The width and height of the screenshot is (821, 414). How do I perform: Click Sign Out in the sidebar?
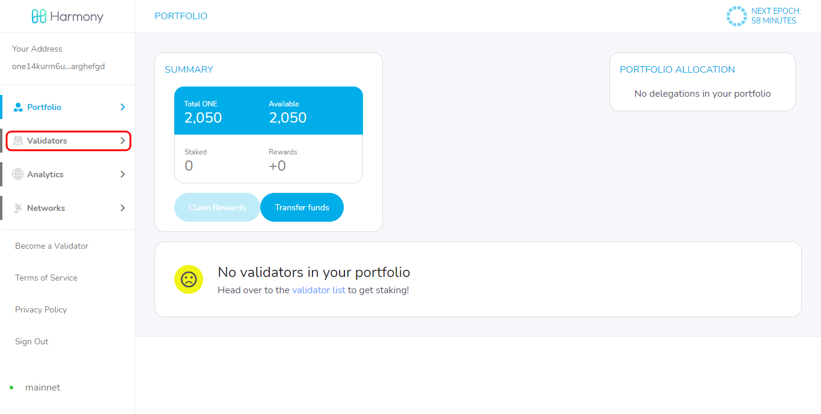coord(32,341)
